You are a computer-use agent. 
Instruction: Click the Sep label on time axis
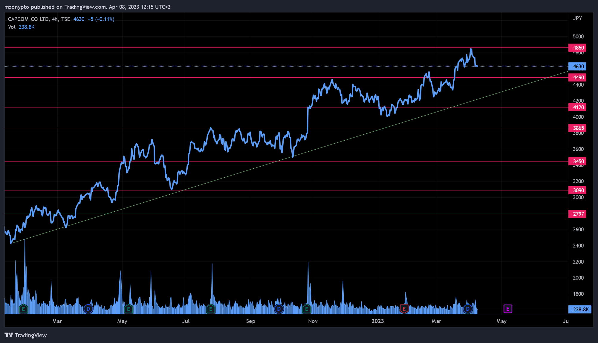[x=250, y=321]
